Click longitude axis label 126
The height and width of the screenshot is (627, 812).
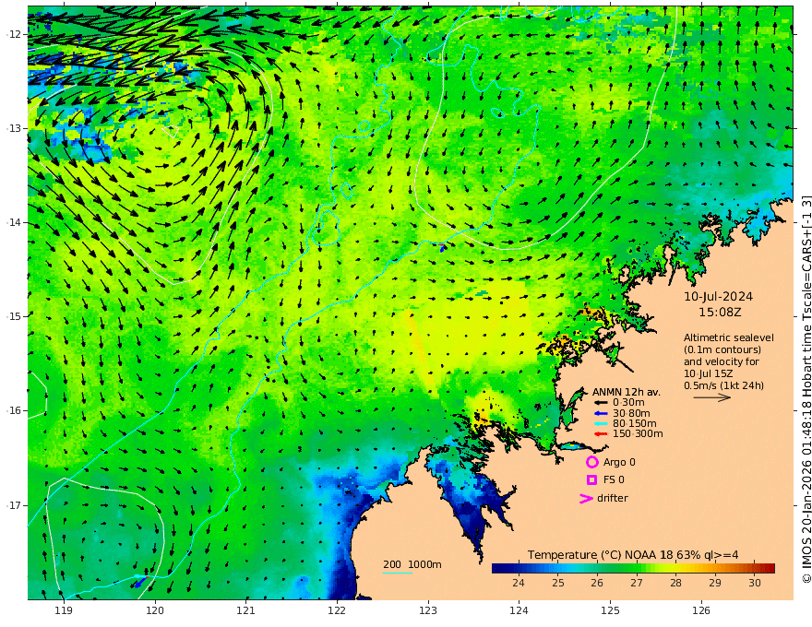pyautogui.click(x=701, y=611)
